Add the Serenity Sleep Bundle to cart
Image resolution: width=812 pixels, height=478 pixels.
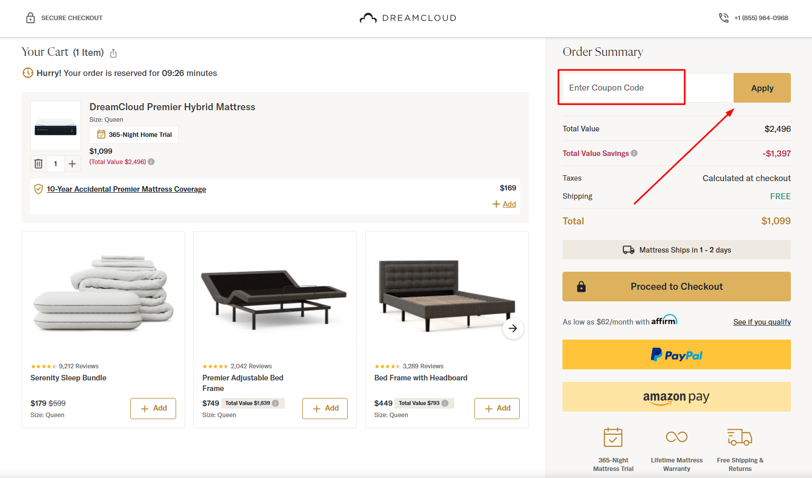point(153,408)
